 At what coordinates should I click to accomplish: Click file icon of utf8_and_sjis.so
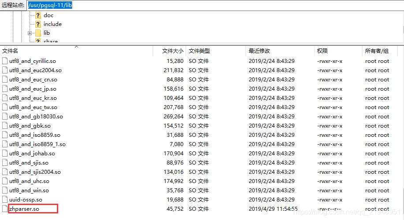[5, 163]
